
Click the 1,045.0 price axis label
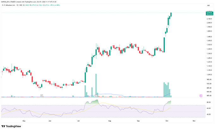pyautogui.click(x=209, y=75)
